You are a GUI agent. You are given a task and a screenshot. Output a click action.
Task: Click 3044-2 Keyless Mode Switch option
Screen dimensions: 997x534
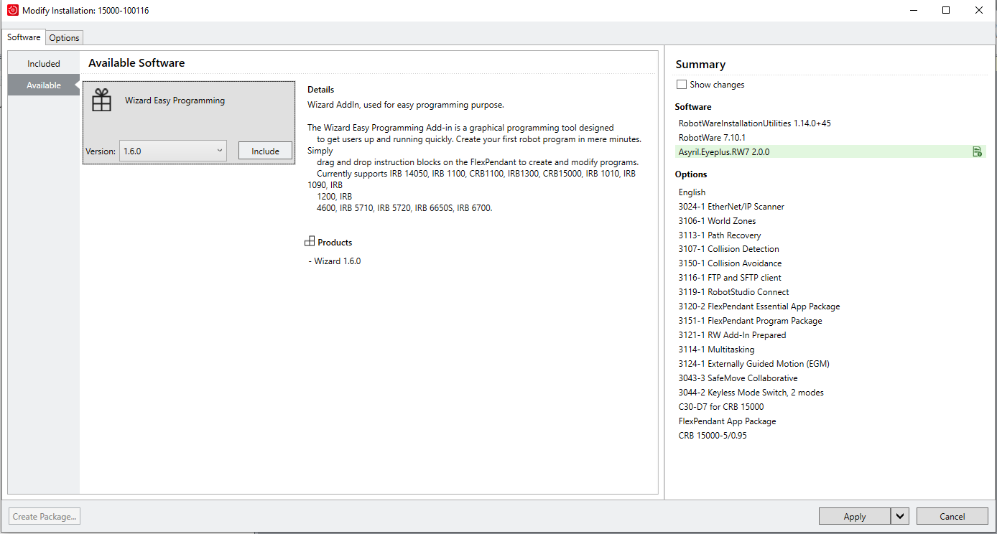click(x=751, y=393)
